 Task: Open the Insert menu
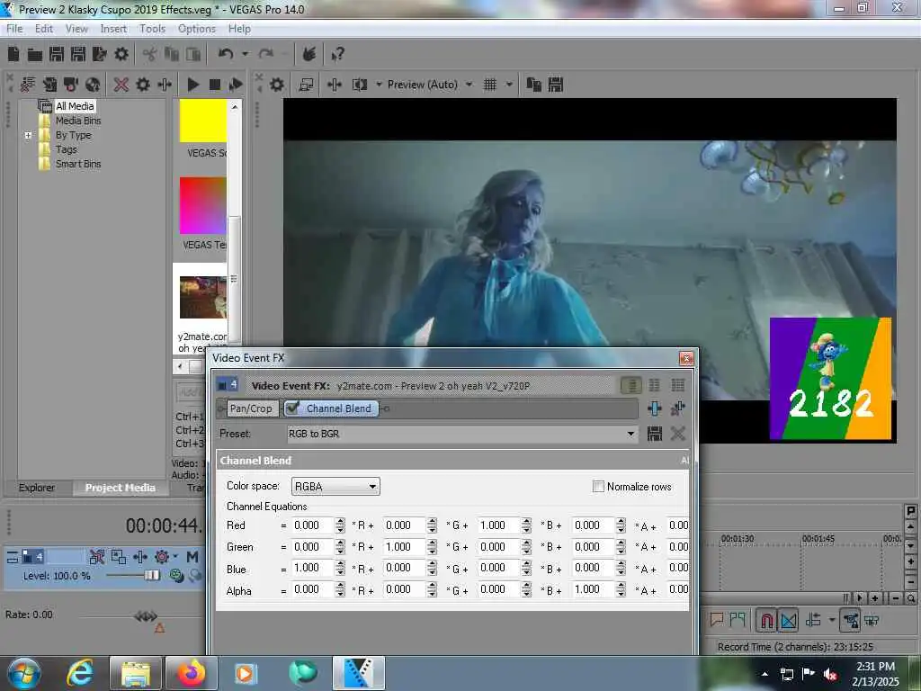(x=113, y=29)
